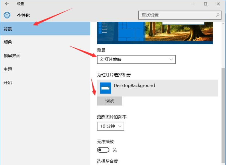Screen dimensions: 226x165
Task: Click the 更改图片的频率 label
Action: pyautogui.click(x=112, y=117)
